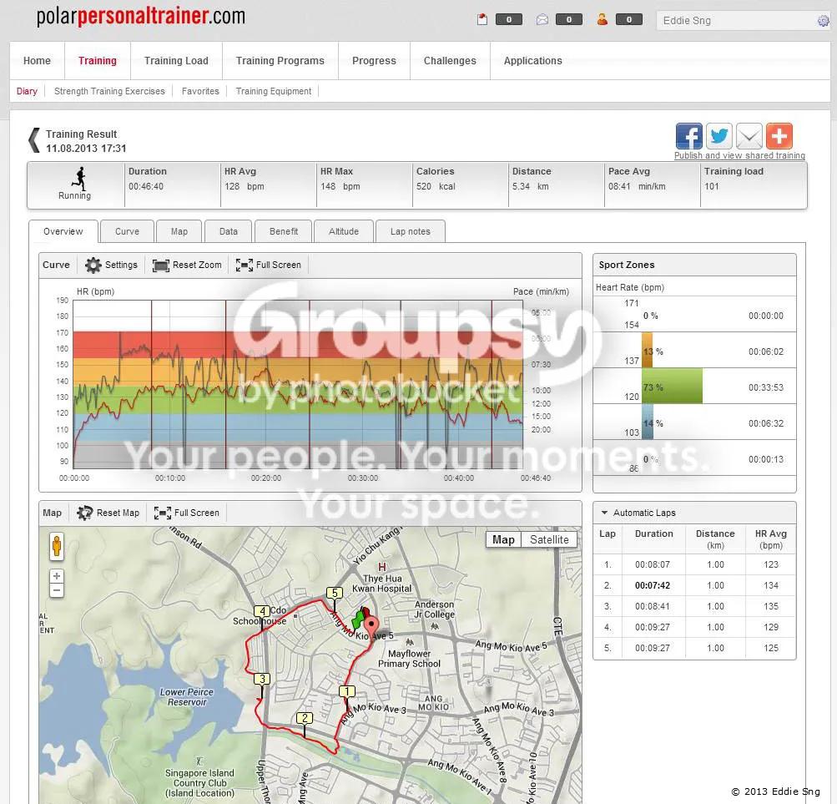
Task: Open Strength Training Exercises link
Action: (x=109, y=91)
